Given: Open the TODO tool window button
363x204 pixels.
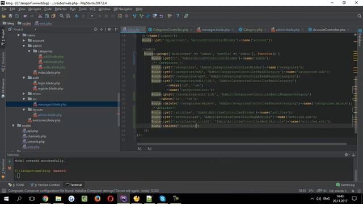Looking at the screenshot, I should point(16,185).
